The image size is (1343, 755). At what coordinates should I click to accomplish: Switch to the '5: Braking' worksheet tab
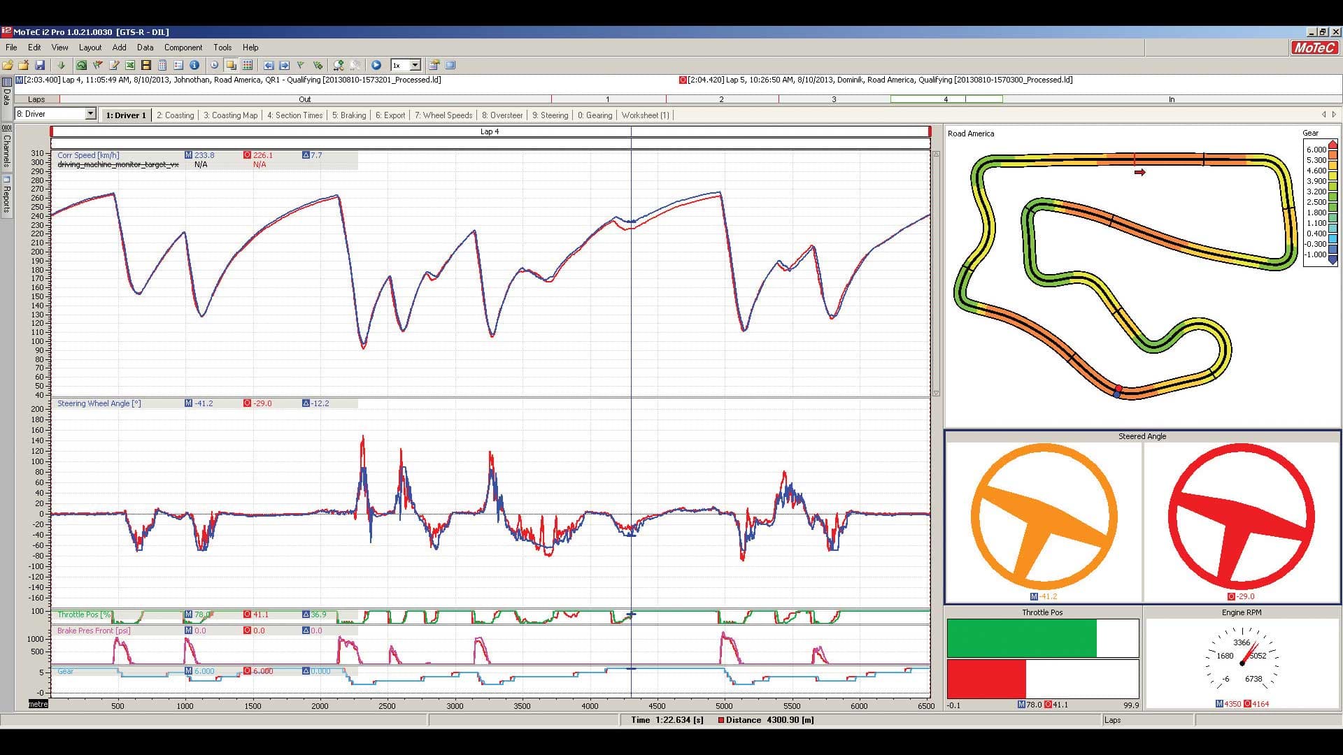click(349, 115)
